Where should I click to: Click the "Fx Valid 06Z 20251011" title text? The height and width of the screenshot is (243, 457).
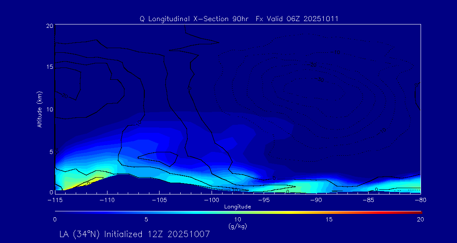tap(297, 19)
